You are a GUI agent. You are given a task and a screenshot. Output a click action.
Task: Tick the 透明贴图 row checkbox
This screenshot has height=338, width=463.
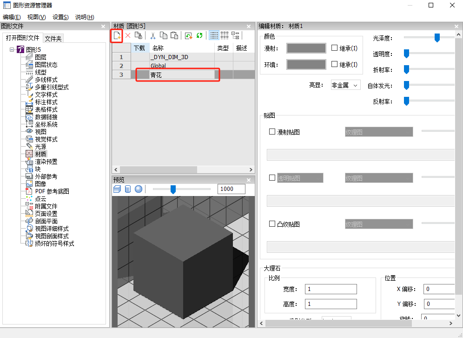[x=272, y=178]
